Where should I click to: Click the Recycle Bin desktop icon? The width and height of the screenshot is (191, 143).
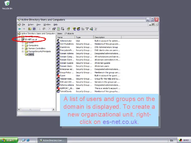click(x=7, y=4)
